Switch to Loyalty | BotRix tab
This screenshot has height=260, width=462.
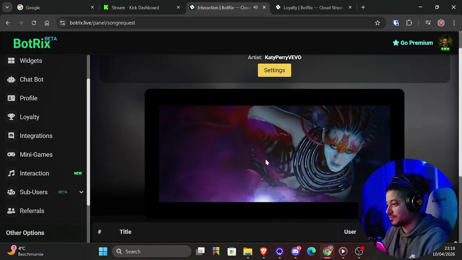pyautogui.click(x=313, y=7)
